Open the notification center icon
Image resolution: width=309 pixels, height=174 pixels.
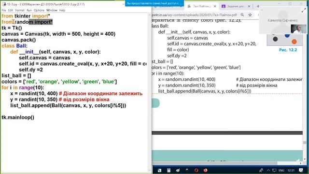coord(301,170)
